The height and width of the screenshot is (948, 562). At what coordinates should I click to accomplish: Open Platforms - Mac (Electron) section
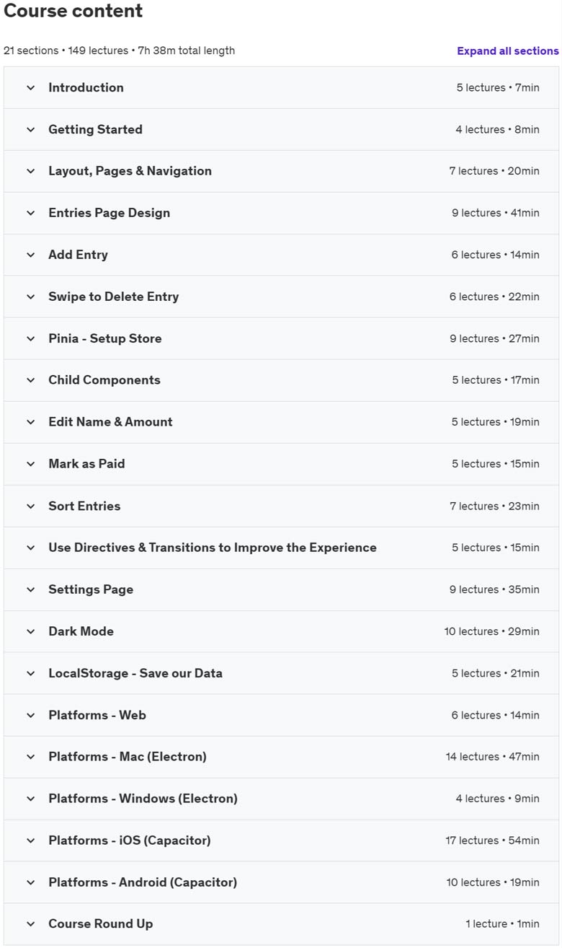click(281, 757)
